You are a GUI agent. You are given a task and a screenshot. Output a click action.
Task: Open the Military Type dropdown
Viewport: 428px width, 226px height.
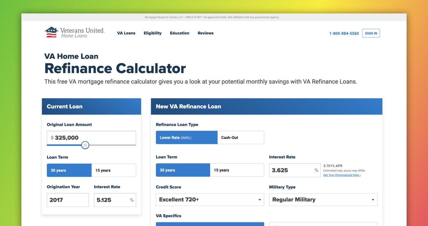(323, 199)
